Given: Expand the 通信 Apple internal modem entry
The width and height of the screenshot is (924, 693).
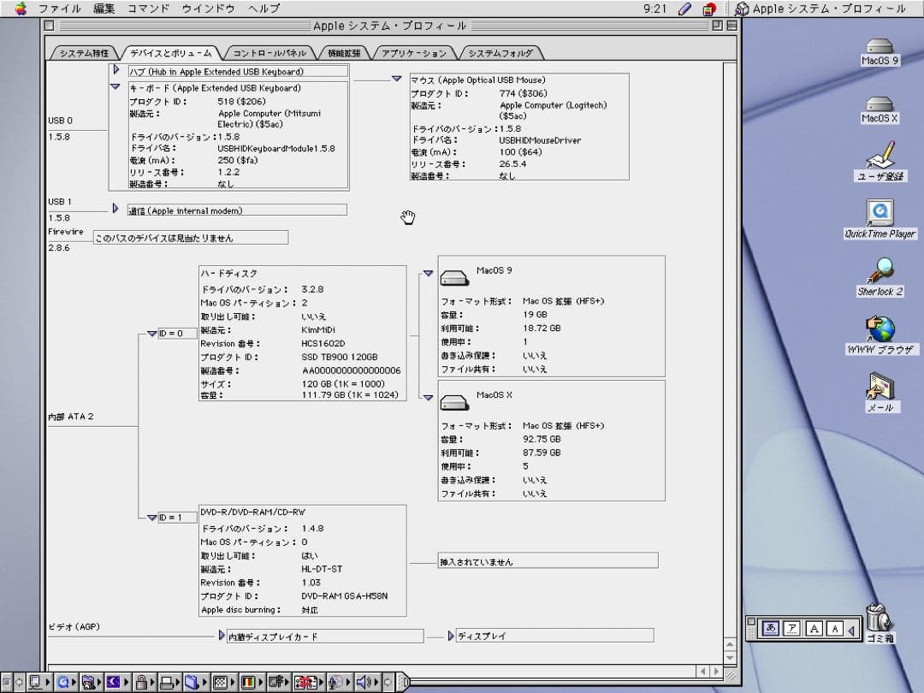Looking at the screenshot, I should coord(115,209).
